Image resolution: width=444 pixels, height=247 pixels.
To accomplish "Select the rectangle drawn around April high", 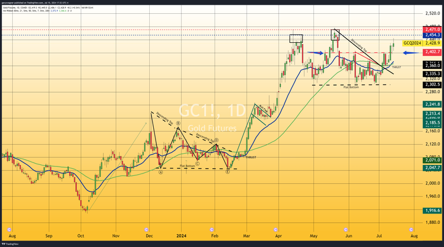I will tap(295, 39).
